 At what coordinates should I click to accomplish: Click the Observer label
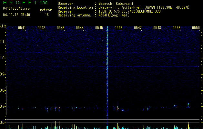click(66, 4)
